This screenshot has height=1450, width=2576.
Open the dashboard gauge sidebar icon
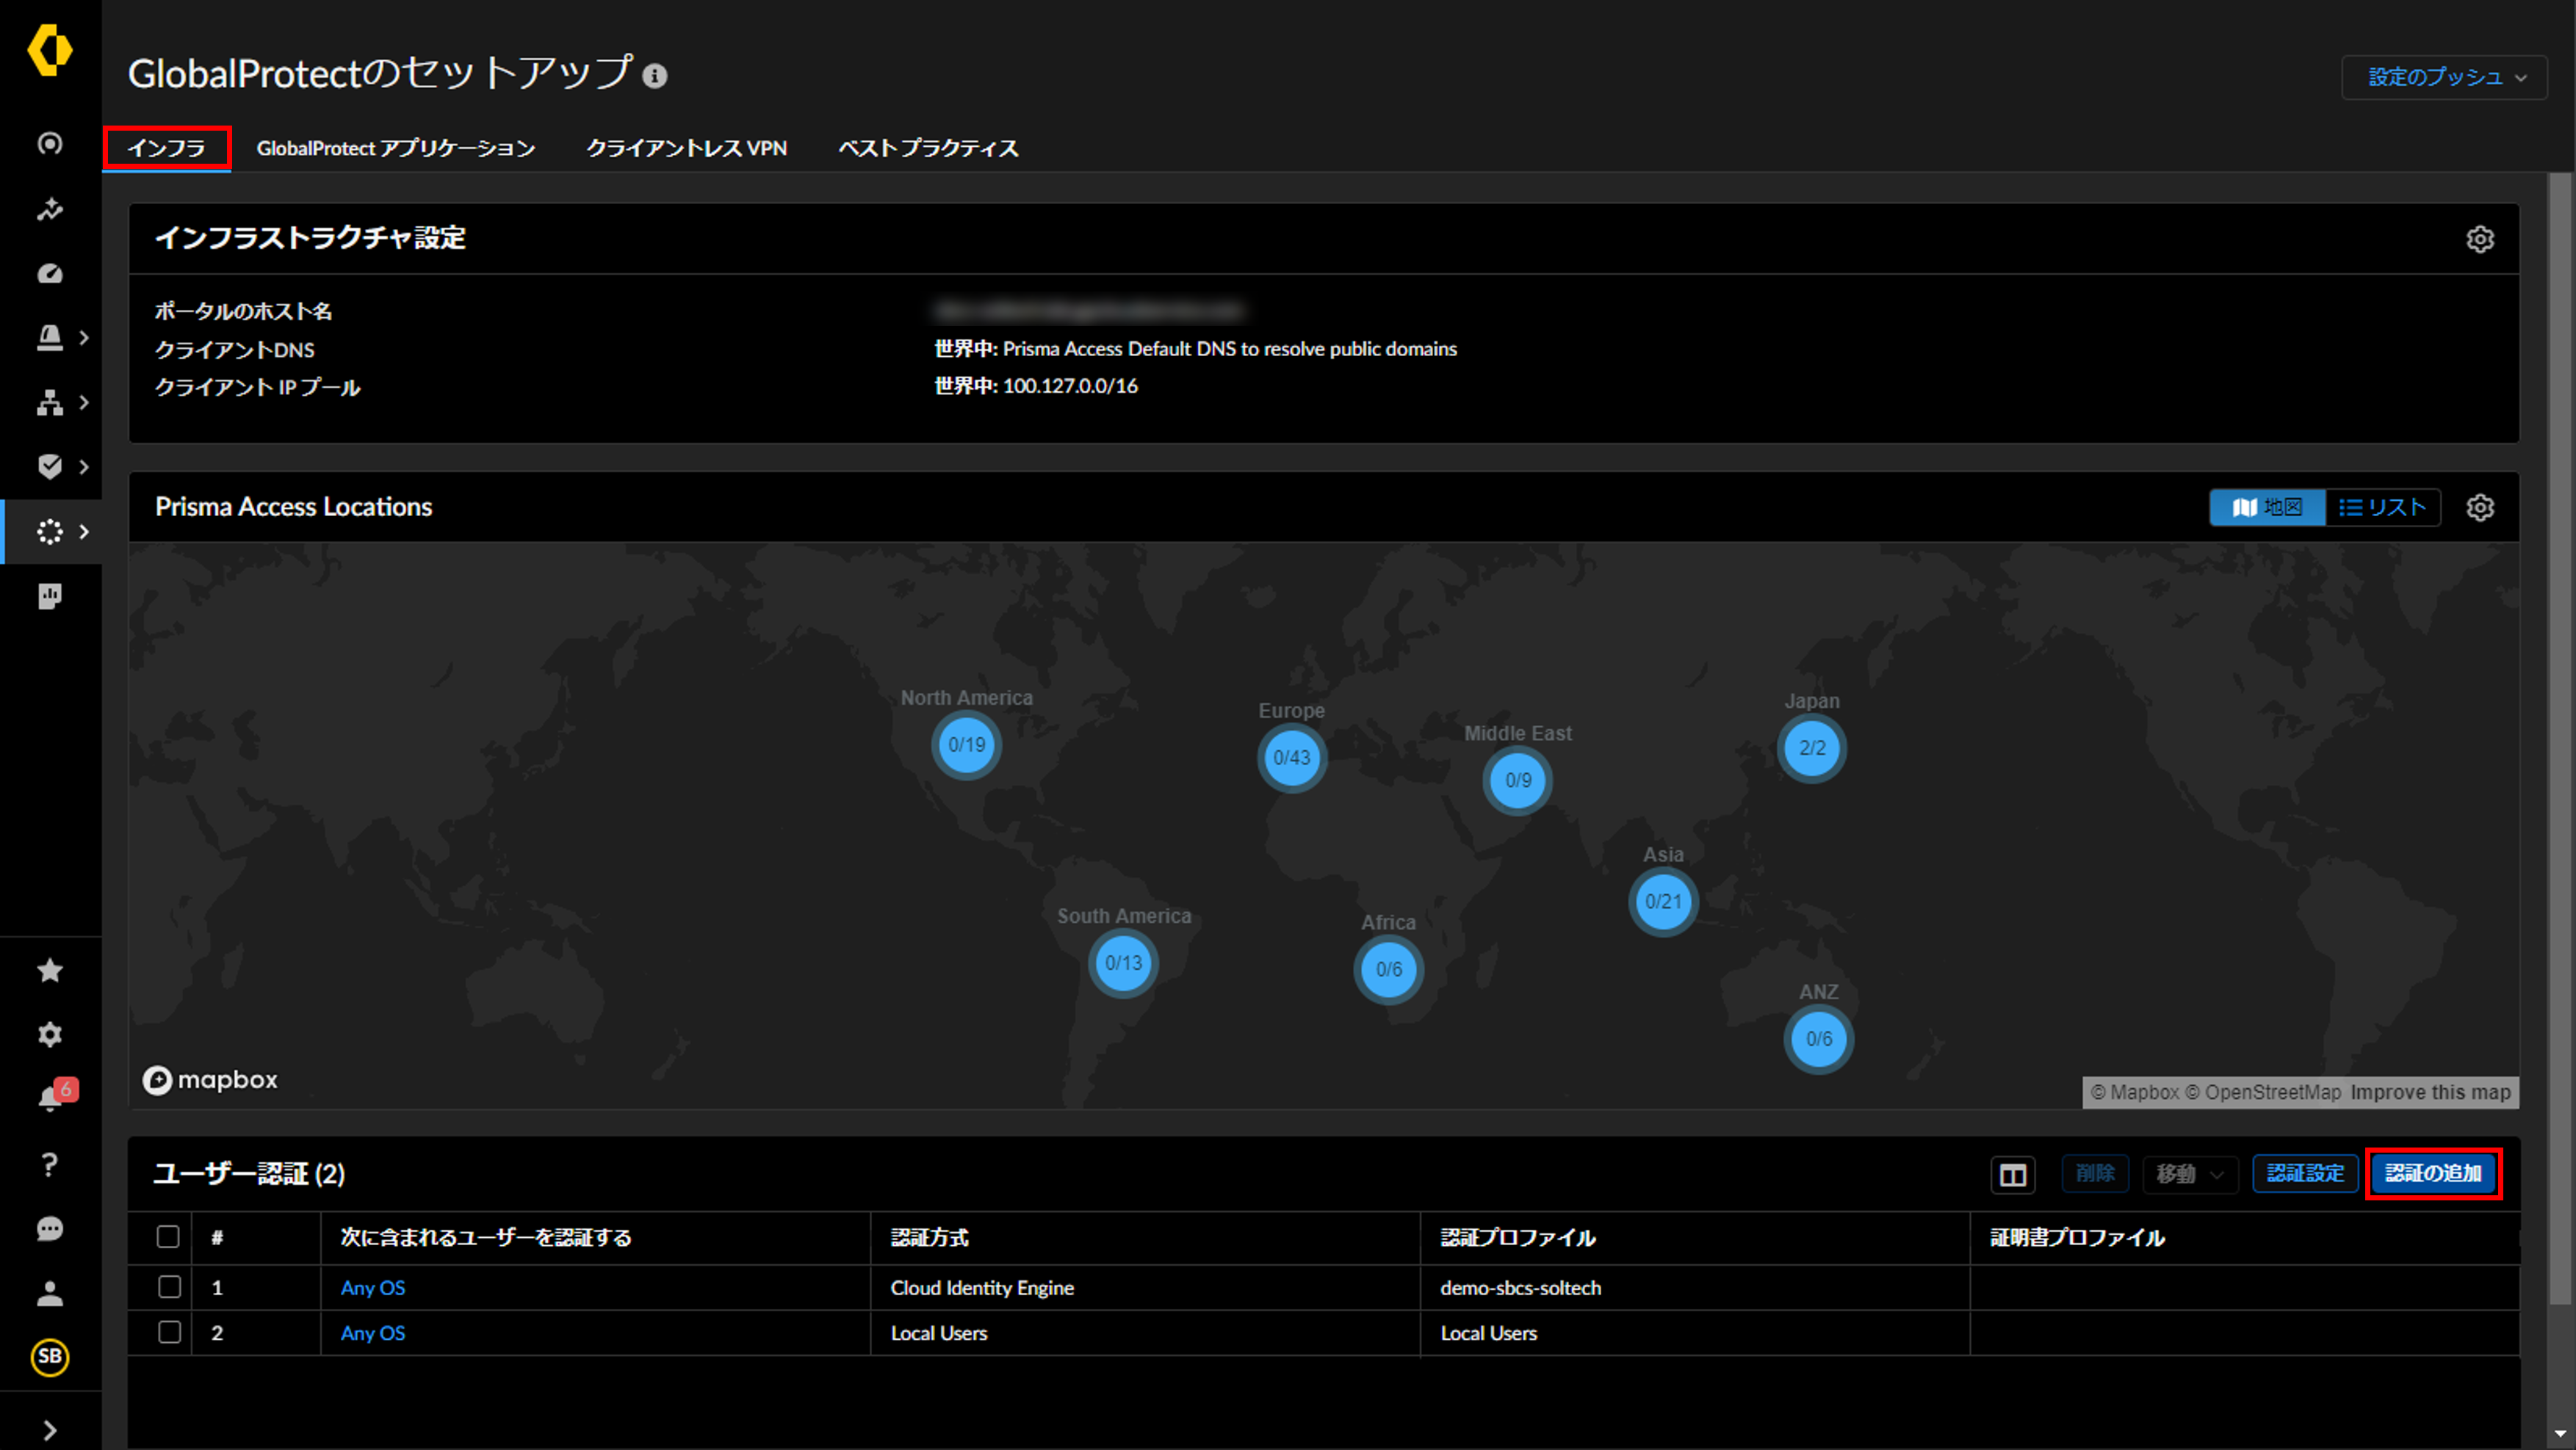[50, 274]
